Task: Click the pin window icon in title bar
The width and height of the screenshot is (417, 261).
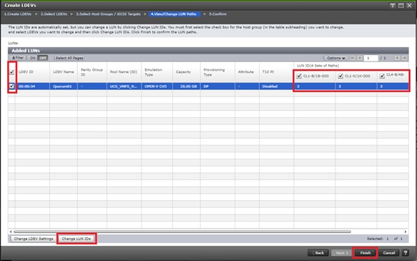Action: [393, 5]
